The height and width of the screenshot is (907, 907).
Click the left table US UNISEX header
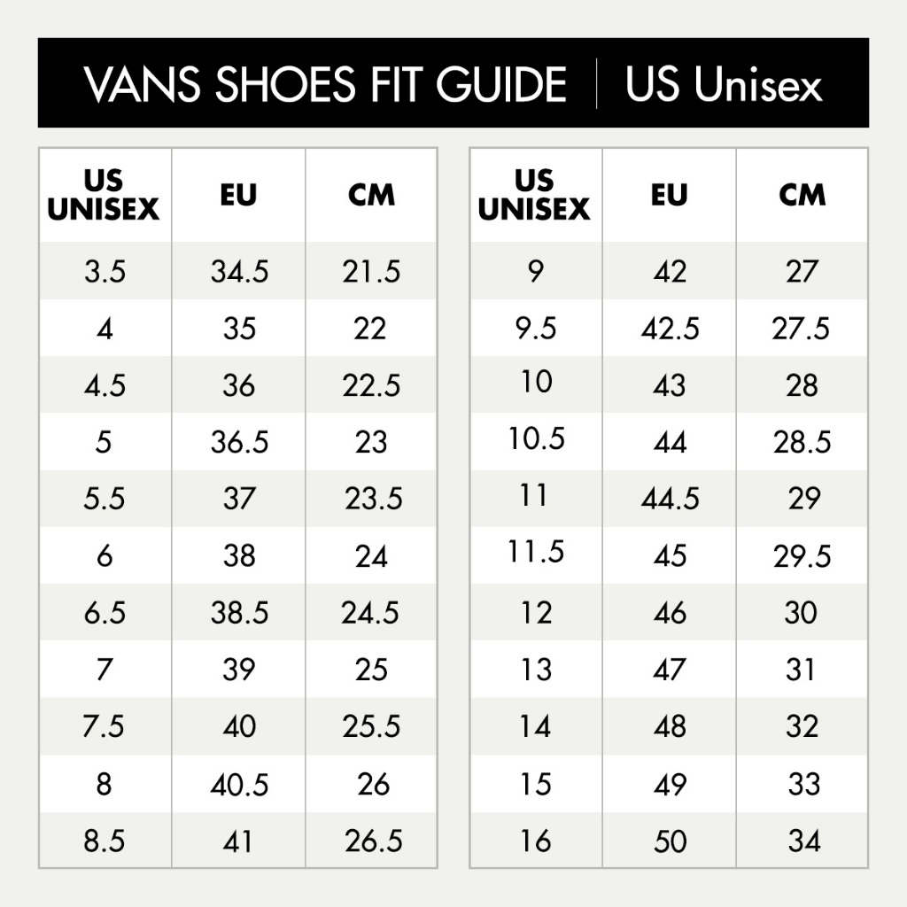coord(104,195)
